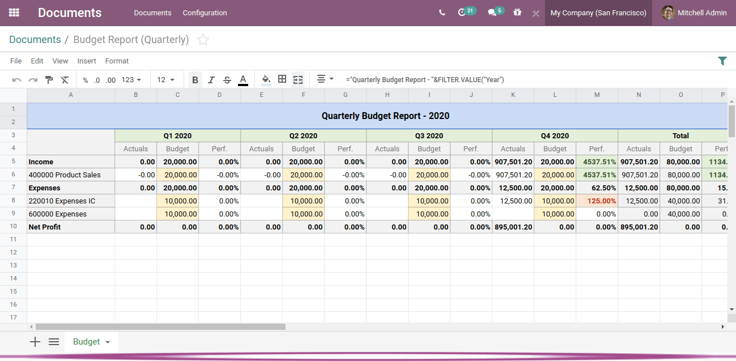Select the Q1 2020 header cell
736x361 pixels.
coord(178,135)
